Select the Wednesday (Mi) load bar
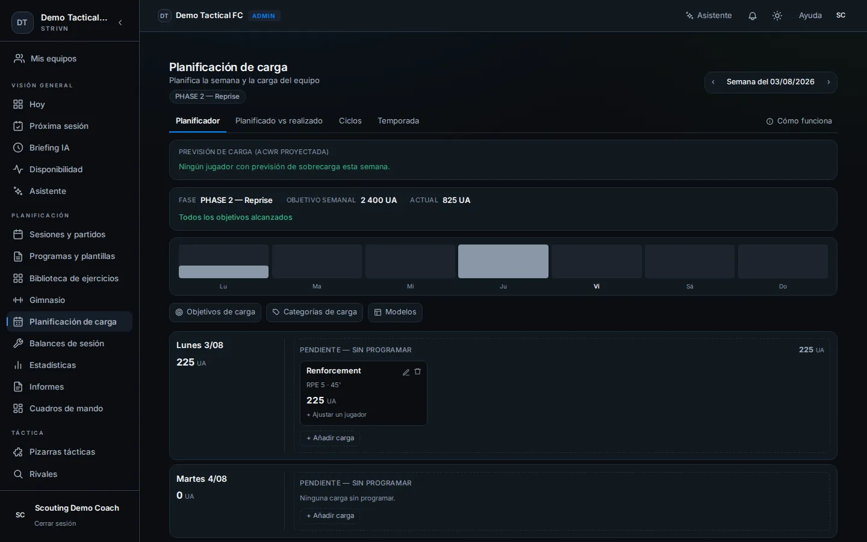The width and height of the screenshot is (867, 542). (410, 261)
